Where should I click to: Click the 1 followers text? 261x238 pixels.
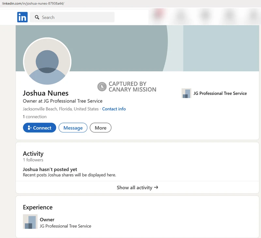point(33,160)
